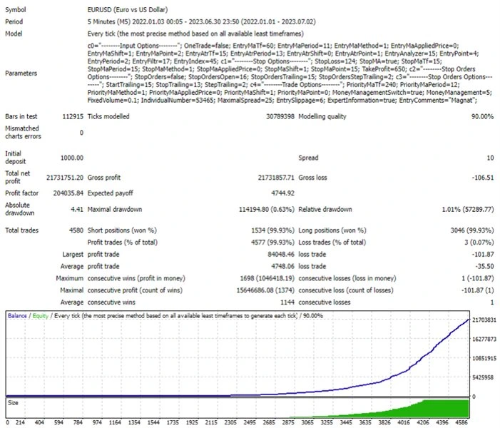Click the Balance legend label in chart
This screenshot has width=500, height=428.
17,316
